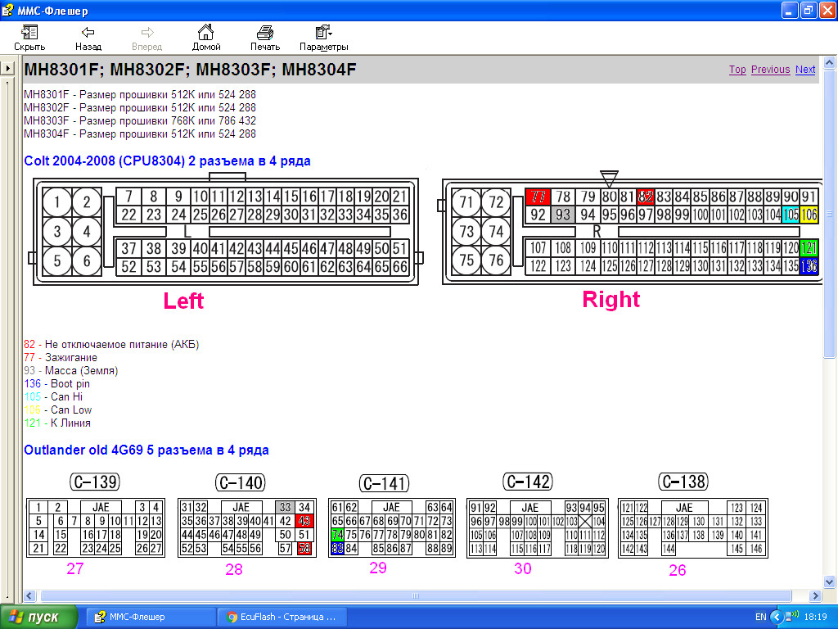Click gray pin 33 in C-140 connector
Image resolution: width=838 pixels, height=629 pixels.
pos(285,507)
